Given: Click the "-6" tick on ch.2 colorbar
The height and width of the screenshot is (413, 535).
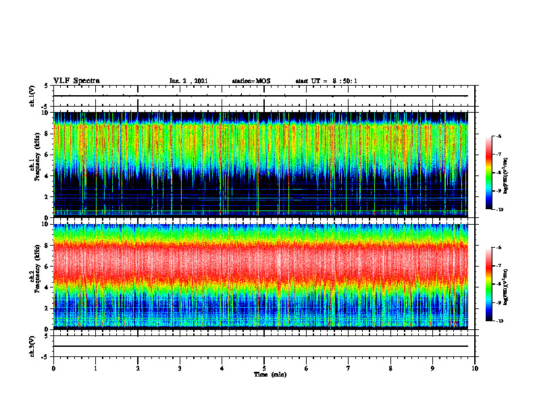Looking at the screenshot, I should (x=499, y=248).
